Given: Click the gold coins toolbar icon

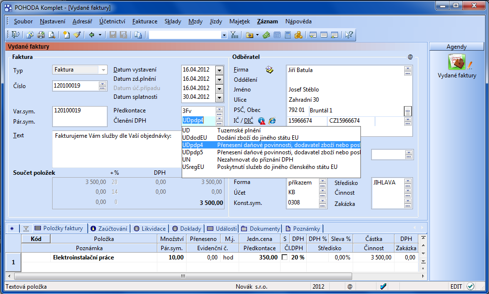Looking at the screenshot, I should (x=298, y=35).
